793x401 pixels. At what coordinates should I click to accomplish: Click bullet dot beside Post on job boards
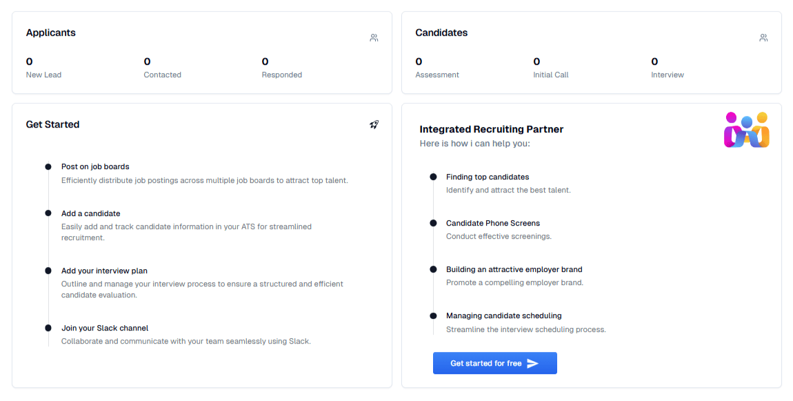coord(48,166)
